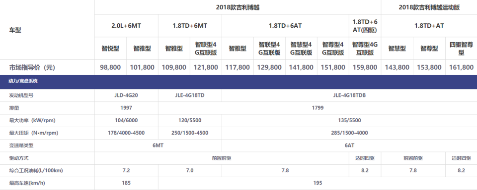Click the 6AT gearbox value
The image size is (477, 190).
point(349,145)
